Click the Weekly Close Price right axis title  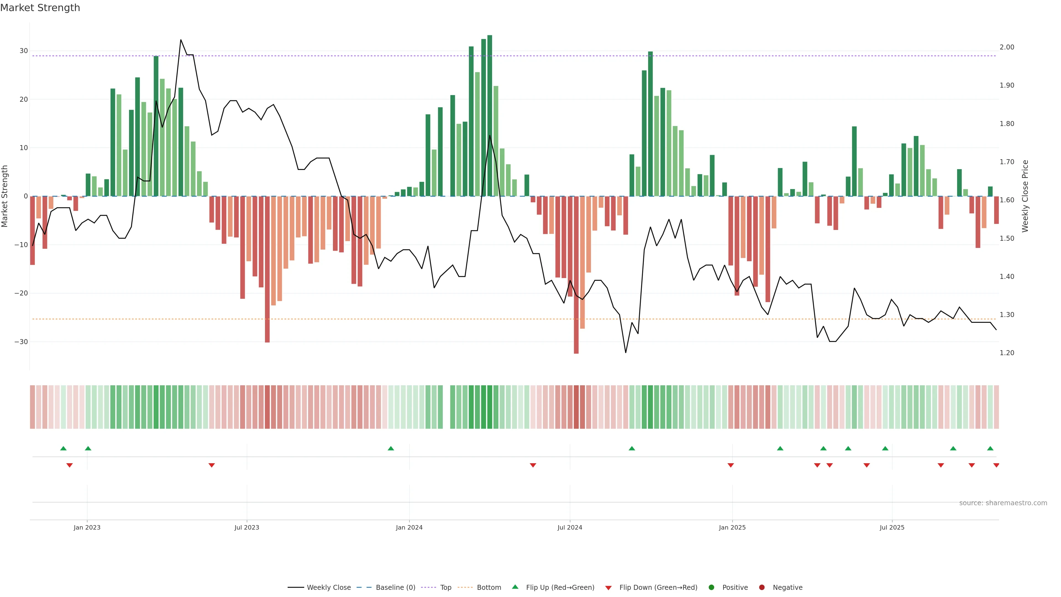1025,196
